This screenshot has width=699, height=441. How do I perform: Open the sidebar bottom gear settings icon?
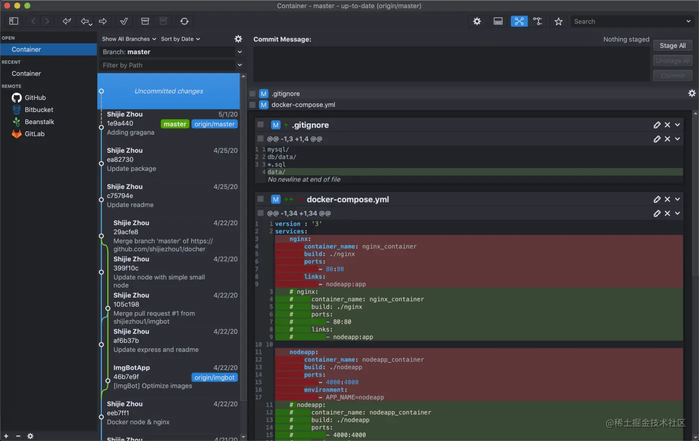pyautogui.click(x=30, y=436)
